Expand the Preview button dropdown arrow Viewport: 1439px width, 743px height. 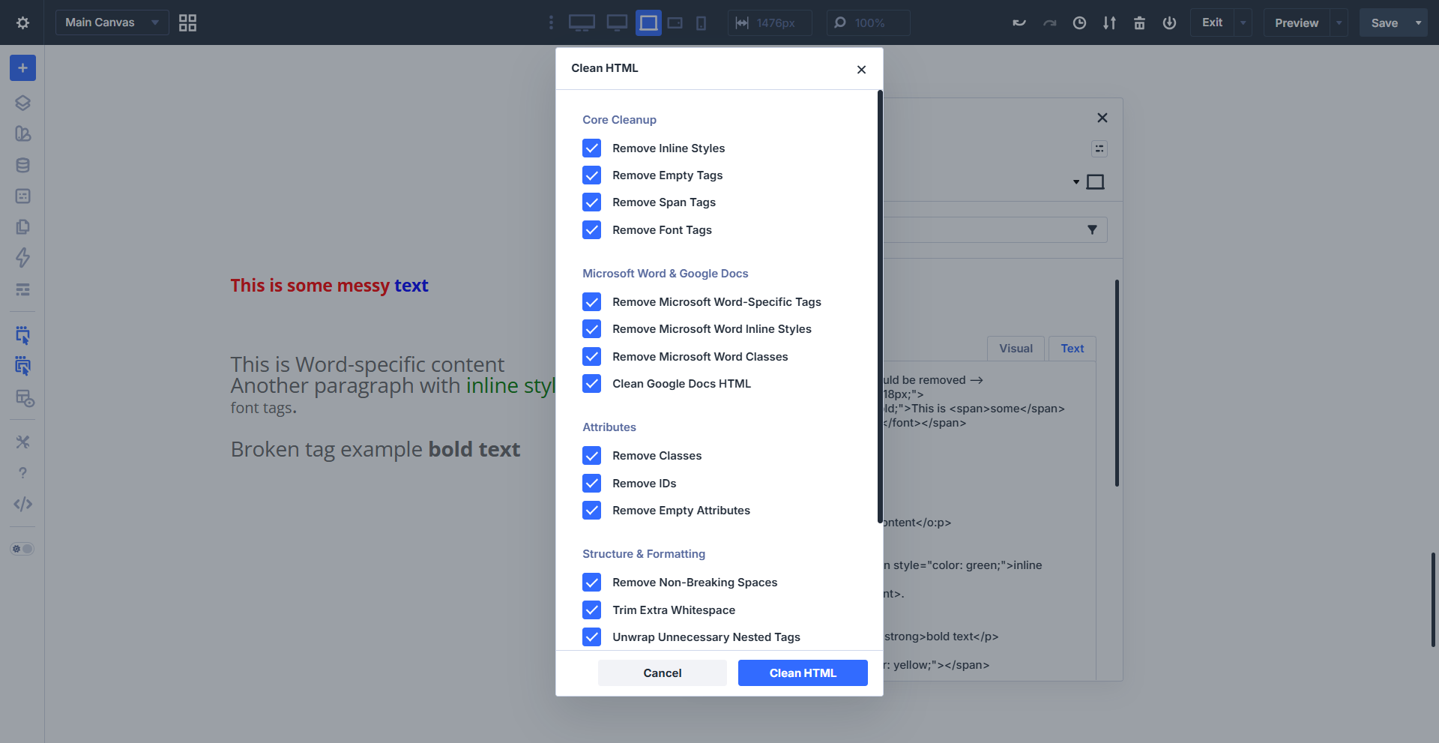coord(1339,22)
